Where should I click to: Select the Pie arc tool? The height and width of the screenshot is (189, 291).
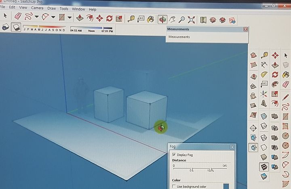pyautogui.click(x=286, y=184)
